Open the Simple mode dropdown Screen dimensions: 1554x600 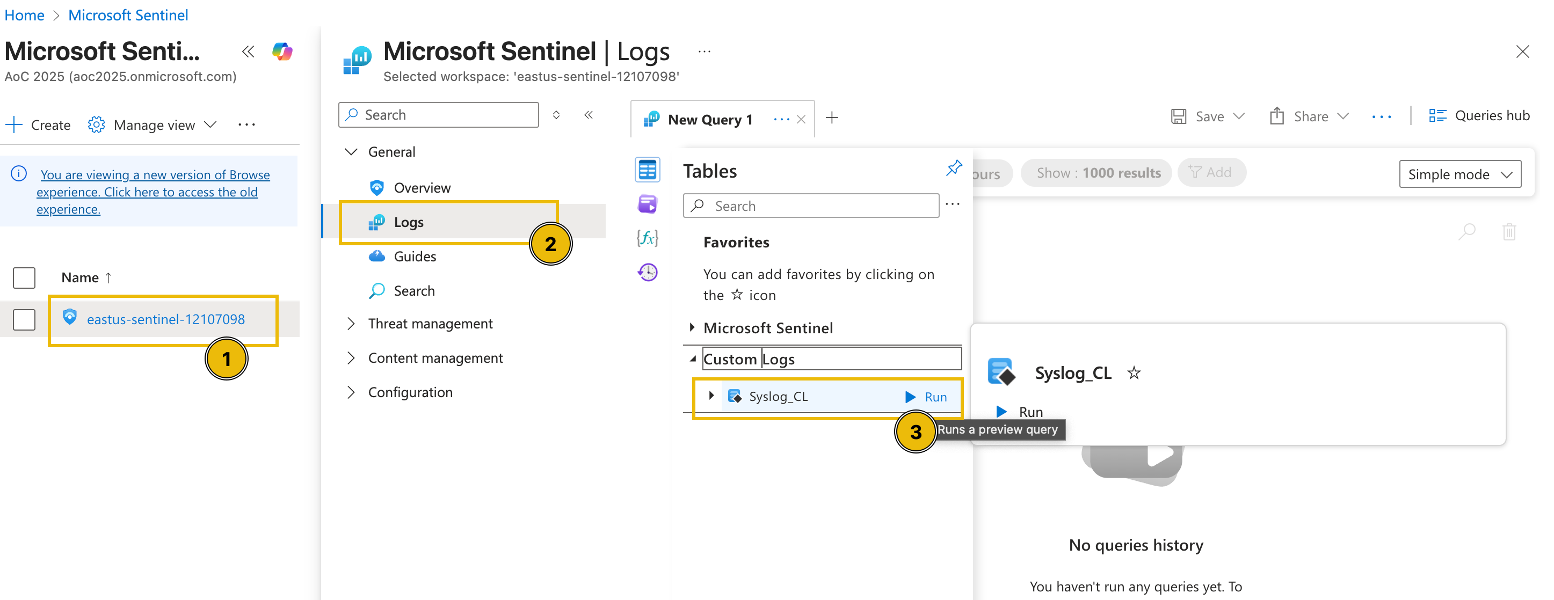point(1461,174)
